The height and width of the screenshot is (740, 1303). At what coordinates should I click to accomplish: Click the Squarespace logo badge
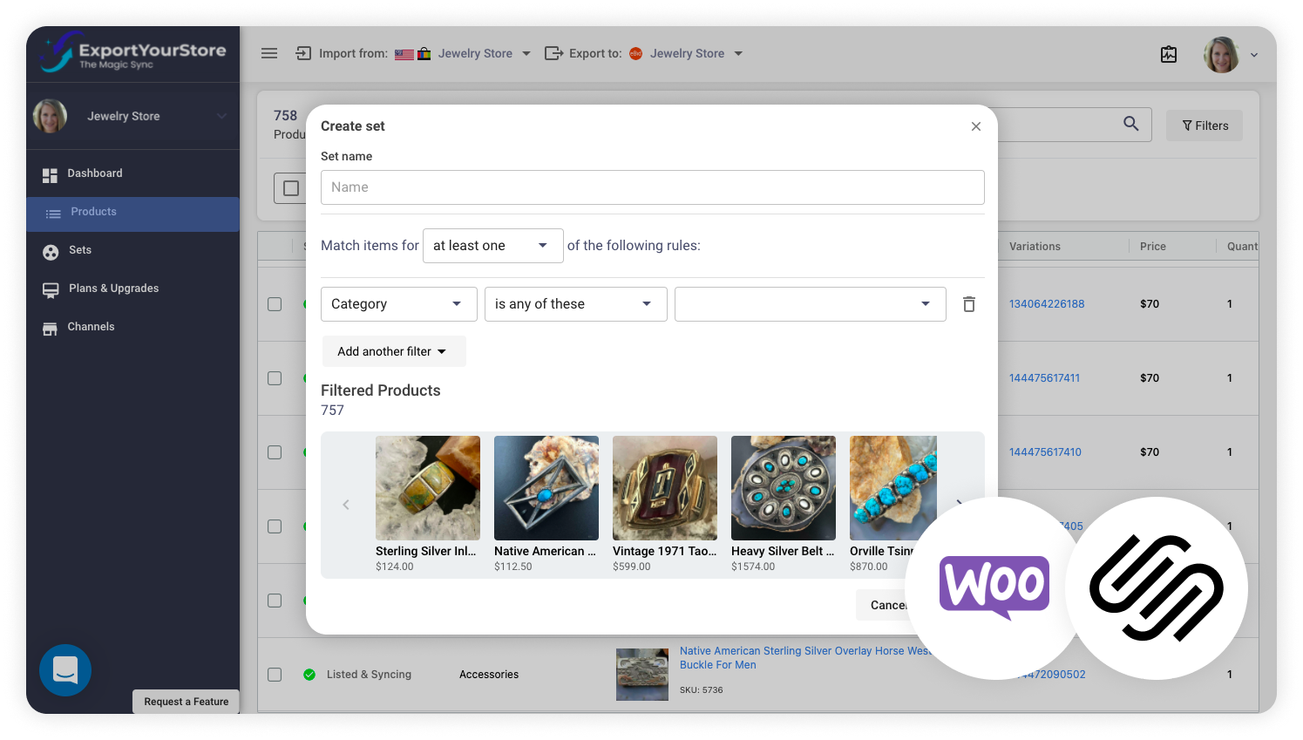coord(1157,588)
